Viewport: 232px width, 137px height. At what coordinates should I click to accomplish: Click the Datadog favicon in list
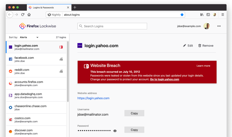pyautogui.click(x=10, y=96)
